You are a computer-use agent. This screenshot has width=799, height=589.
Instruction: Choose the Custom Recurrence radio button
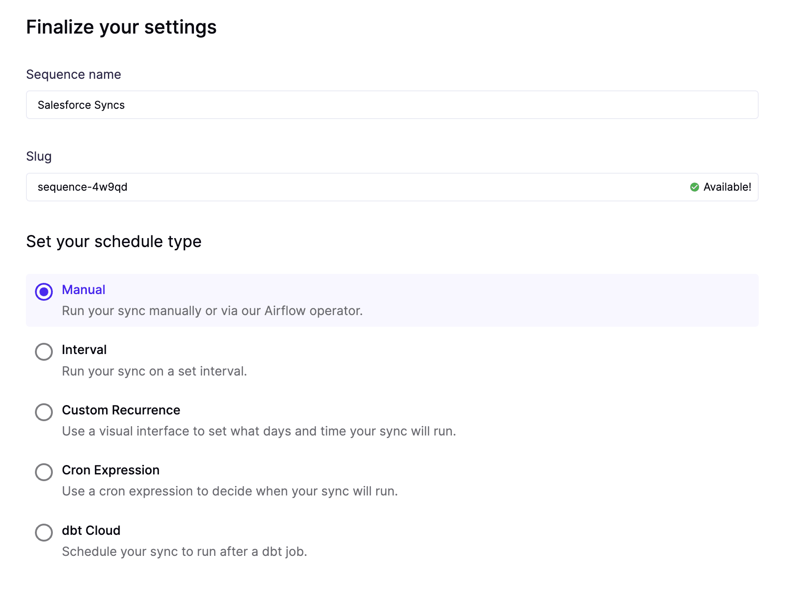pos(44,412)
